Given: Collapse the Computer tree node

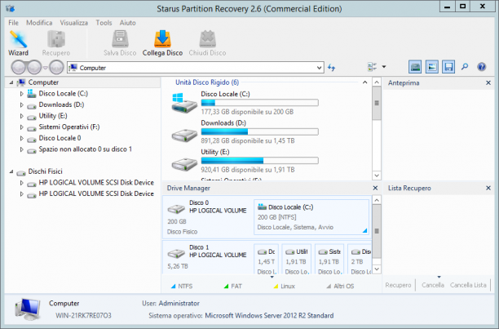Looking at the screenshot, I should [11, 82].
